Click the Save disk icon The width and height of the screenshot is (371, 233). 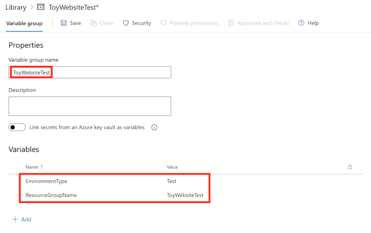coord(64,23)
